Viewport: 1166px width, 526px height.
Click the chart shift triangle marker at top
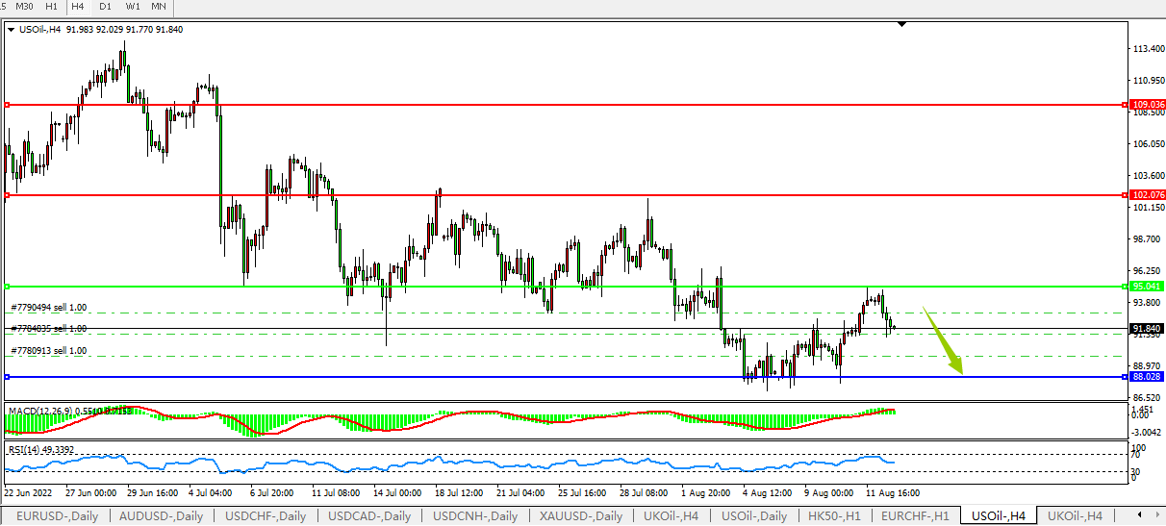[x=901, y=24]
